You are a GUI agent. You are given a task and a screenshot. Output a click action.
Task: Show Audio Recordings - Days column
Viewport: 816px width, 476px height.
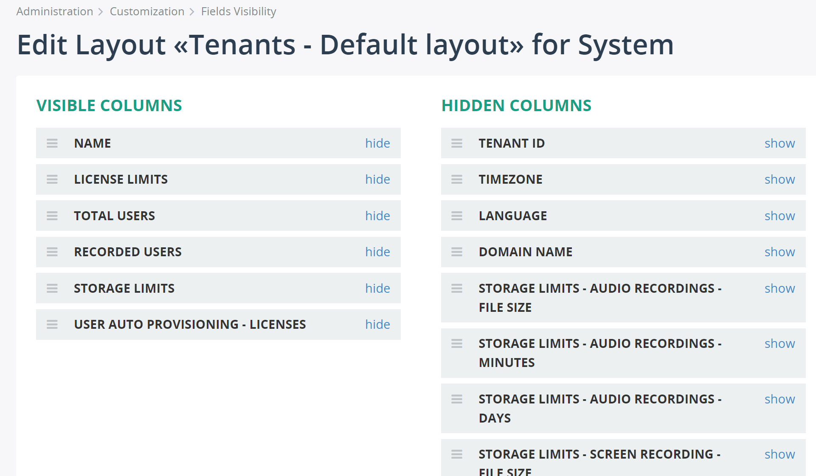click(780, 399)
